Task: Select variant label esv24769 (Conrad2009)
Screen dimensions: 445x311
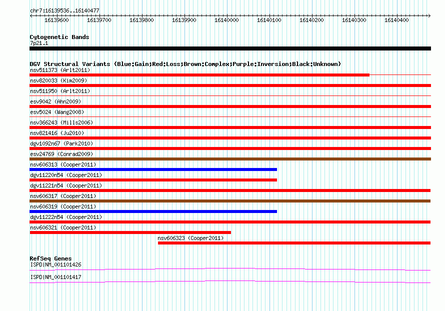Action: tap(61, 154)
